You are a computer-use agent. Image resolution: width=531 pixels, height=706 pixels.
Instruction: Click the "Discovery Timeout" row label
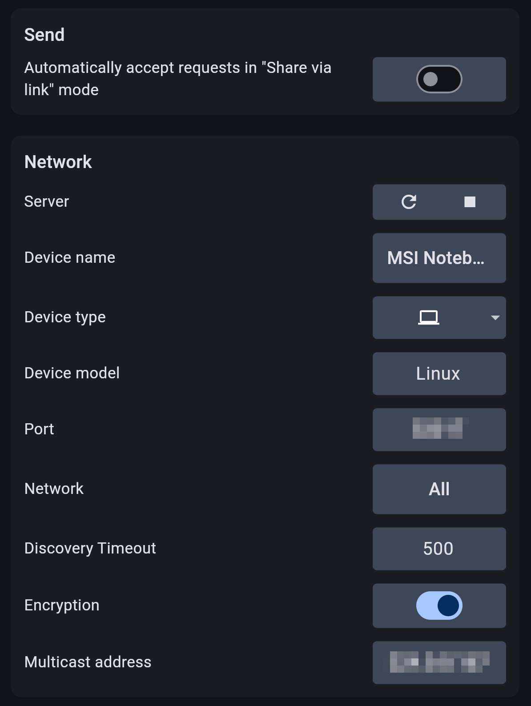click(x=90, y=548)
